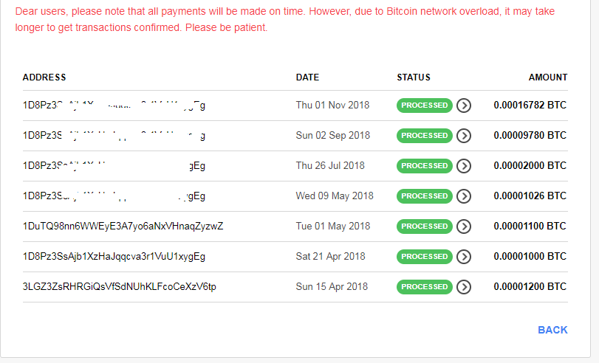
Task: Open details arrow for Sun 02 Sep 2018 payment
Action: point(464,136)
